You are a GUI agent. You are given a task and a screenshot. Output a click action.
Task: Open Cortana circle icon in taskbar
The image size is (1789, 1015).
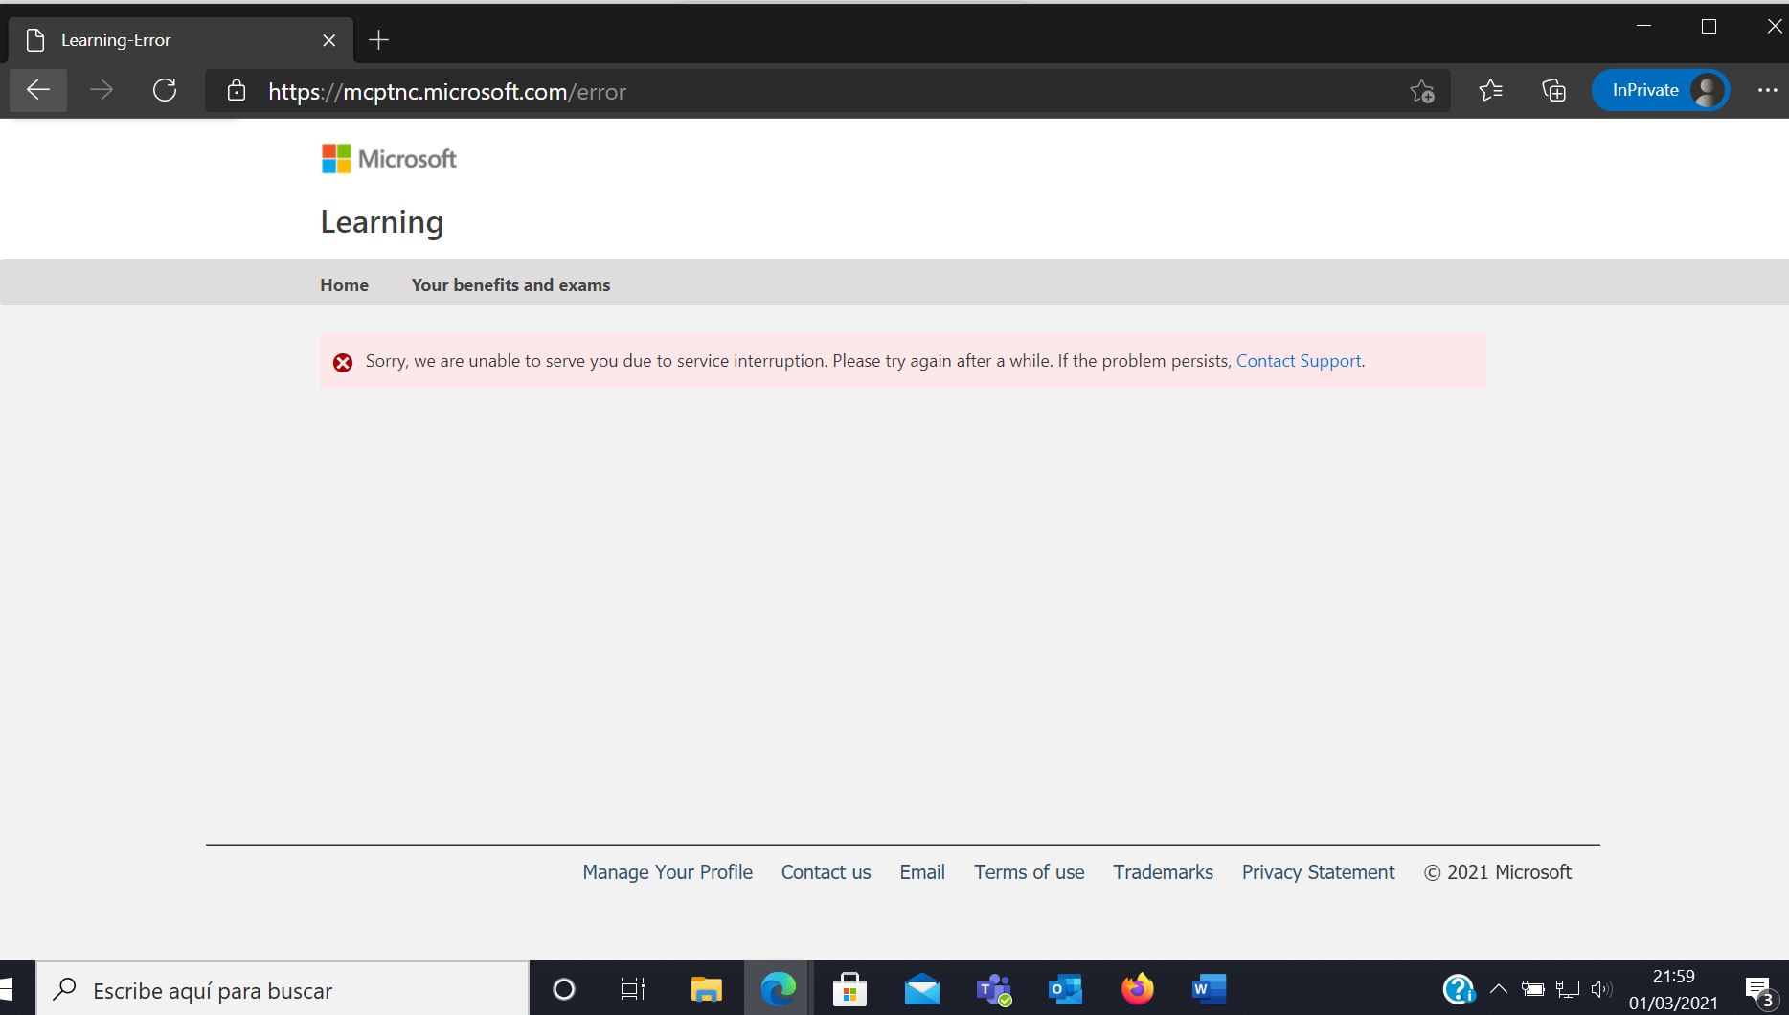pyautogui.click(x=564, y=989)
